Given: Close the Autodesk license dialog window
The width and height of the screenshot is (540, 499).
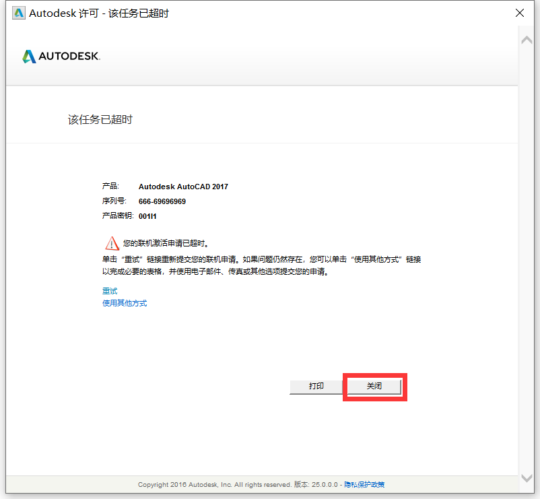Looking at the screenshot, I should 520,13.
